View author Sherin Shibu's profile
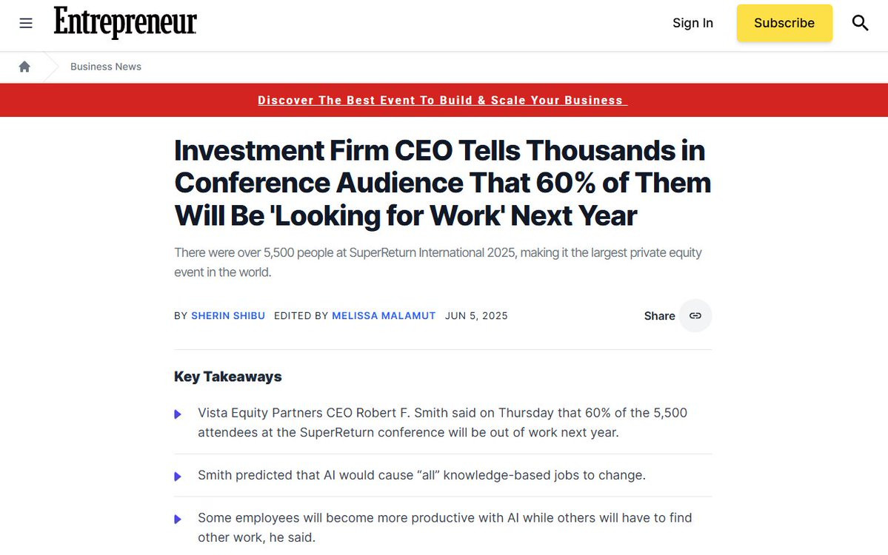 click(228, 316)
